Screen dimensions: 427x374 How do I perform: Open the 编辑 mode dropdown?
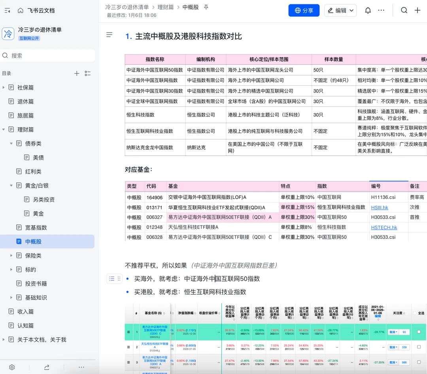coord(340,10)
